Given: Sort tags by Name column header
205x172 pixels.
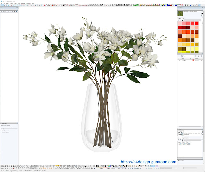Looking at the screenshot, I should click(186, 58).
